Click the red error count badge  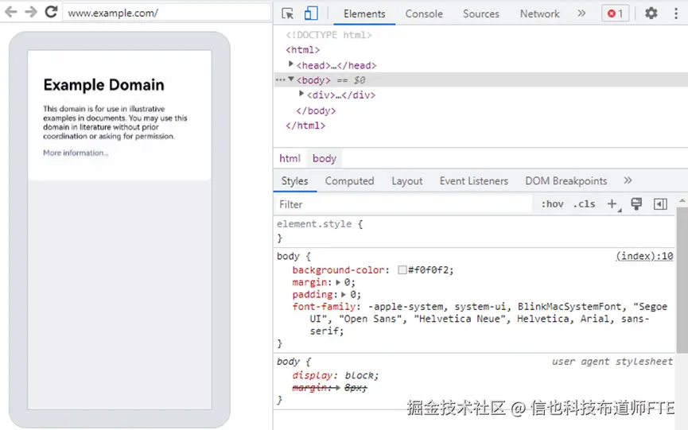coord(615,14)
